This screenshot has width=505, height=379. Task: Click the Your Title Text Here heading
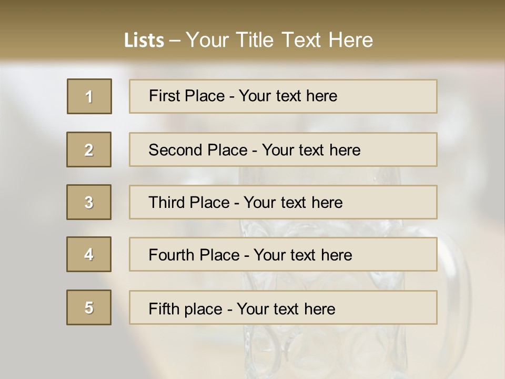pyautogui.click(x=279, y=40)
